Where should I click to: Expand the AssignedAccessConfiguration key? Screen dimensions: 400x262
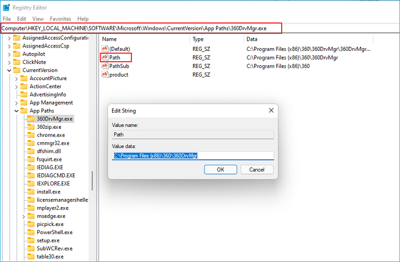point(9,38)
